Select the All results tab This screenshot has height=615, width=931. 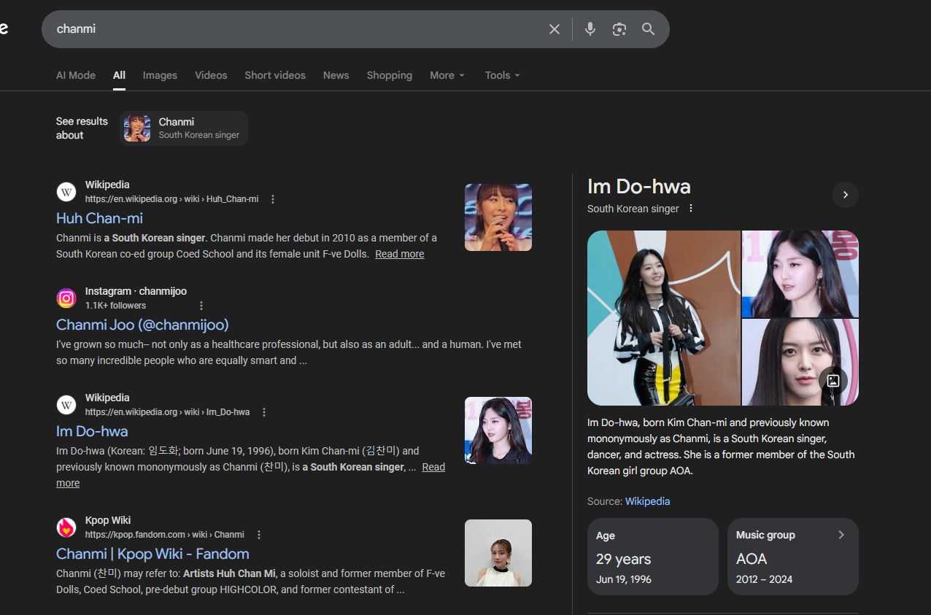119,75
